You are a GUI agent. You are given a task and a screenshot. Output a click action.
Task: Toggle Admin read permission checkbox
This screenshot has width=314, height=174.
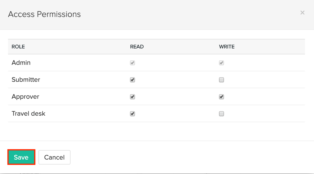coord(132,63)
